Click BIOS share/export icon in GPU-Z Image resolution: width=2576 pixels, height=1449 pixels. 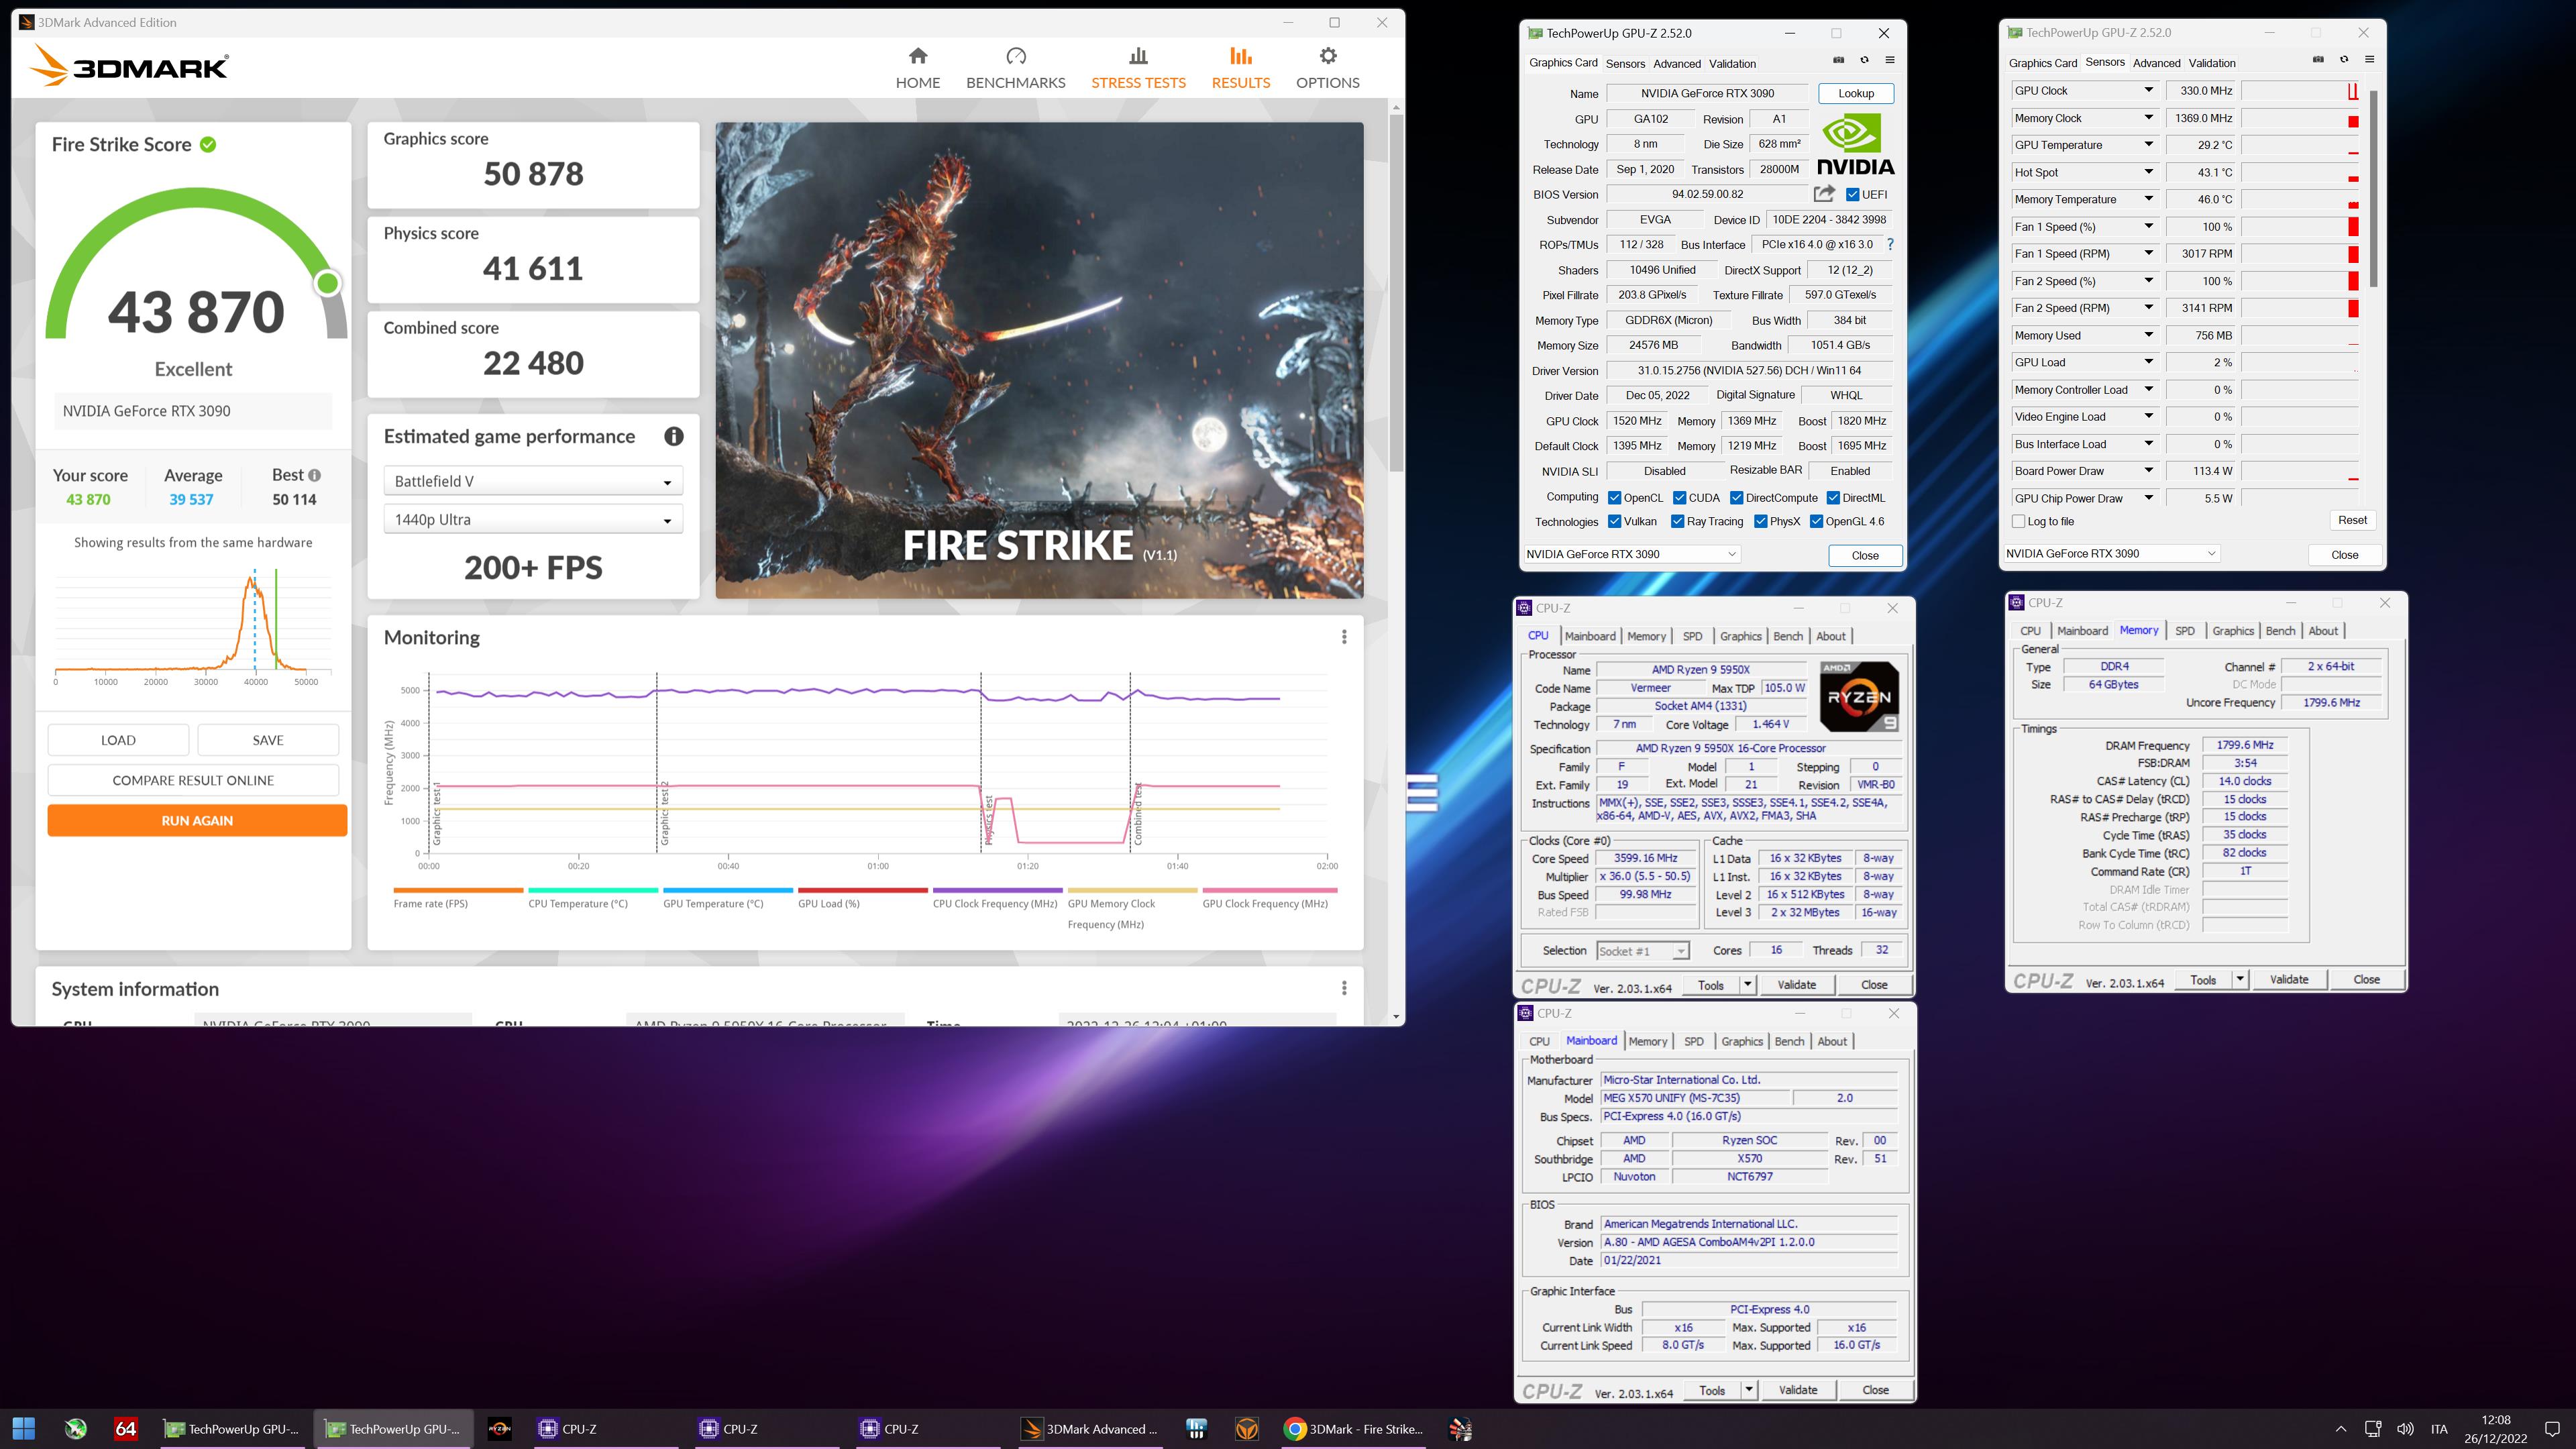tap(1825, 194)
